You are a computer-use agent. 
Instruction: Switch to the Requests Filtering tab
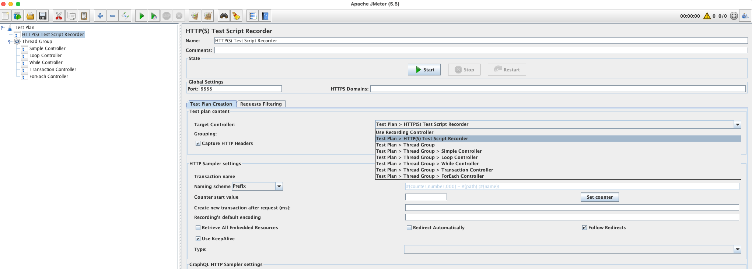(x=261, y=104)
